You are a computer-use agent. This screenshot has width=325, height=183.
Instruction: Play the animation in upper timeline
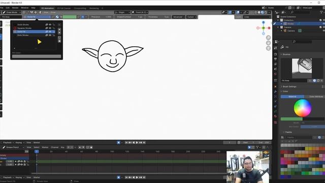point(137,142)
